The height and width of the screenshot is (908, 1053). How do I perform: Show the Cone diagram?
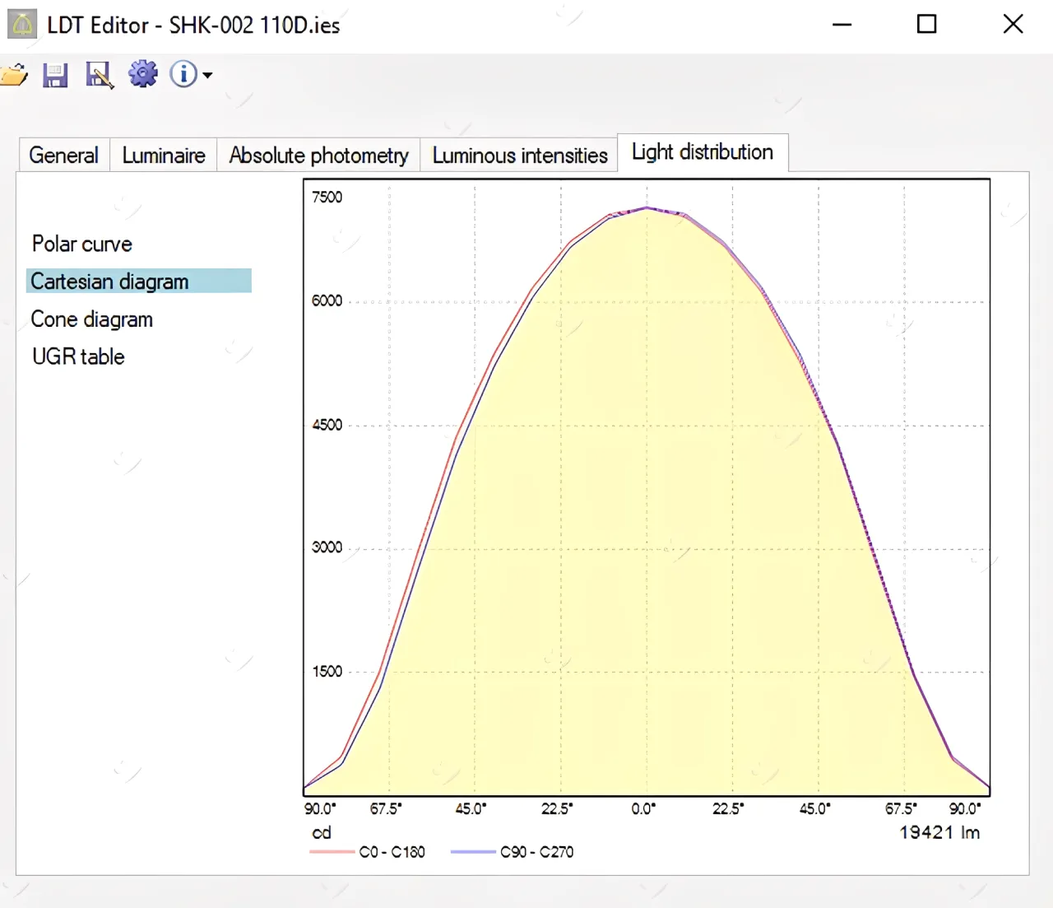(x=92, y=319)
